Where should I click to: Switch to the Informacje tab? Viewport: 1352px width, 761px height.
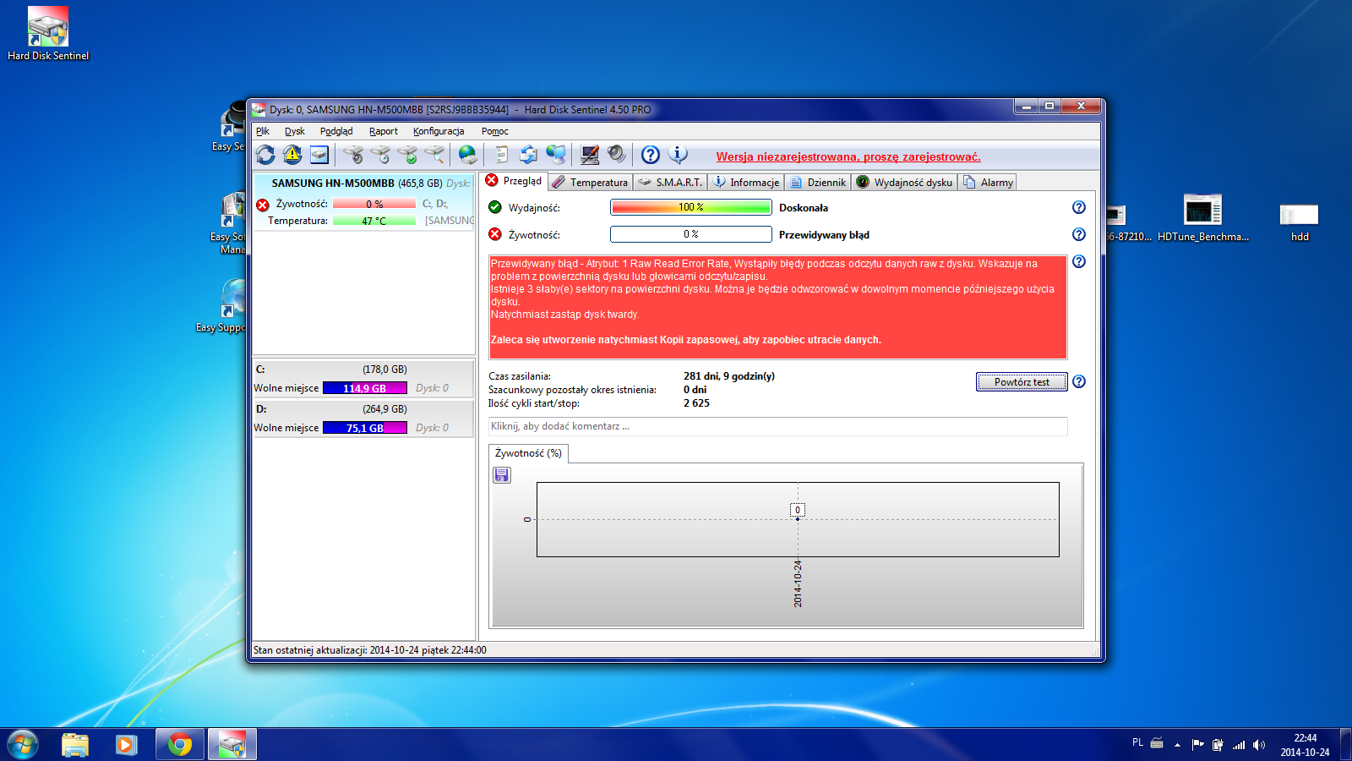click(x=746, y=183)
